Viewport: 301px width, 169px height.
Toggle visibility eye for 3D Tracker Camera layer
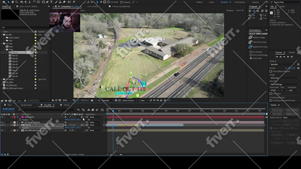click(2, 122)
